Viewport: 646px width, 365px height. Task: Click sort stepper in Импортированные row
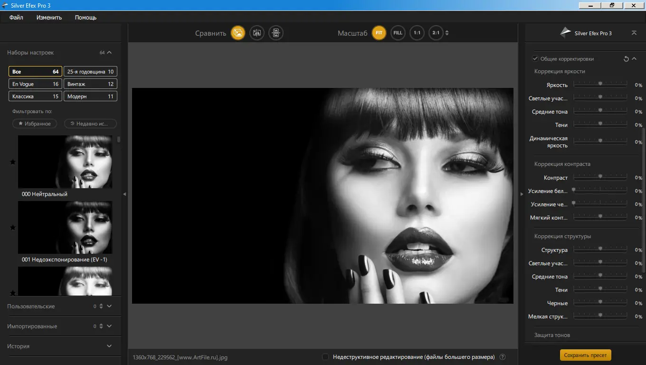point(101,327)
